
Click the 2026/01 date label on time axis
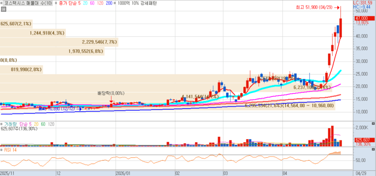(x=124, y=173)
